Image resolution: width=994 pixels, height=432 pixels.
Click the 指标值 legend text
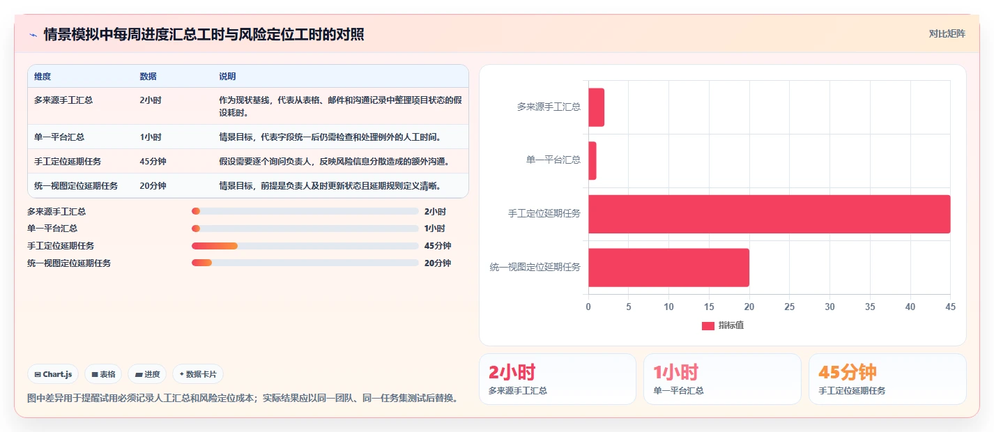pyautogui.click(x=731, y=326)
